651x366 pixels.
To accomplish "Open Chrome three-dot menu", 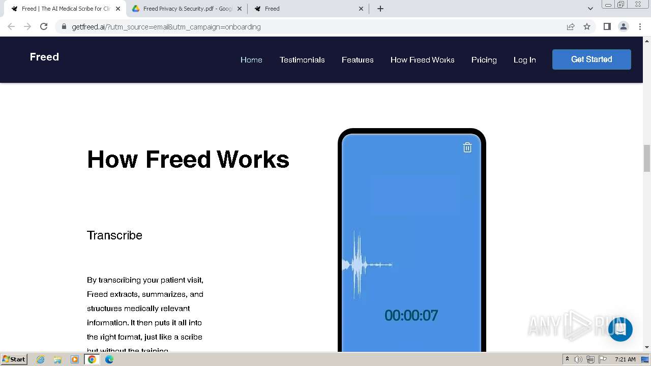I will coord(640,26).
